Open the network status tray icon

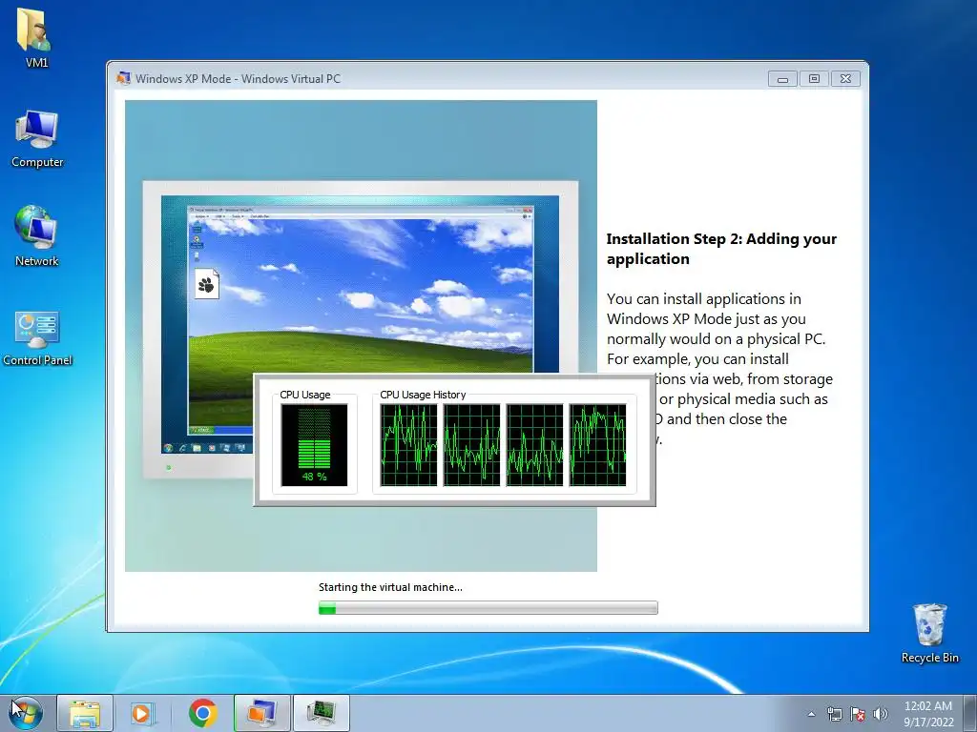[834, 714]
